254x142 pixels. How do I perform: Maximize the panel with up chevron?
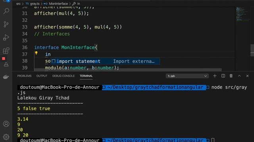(239, 76)
